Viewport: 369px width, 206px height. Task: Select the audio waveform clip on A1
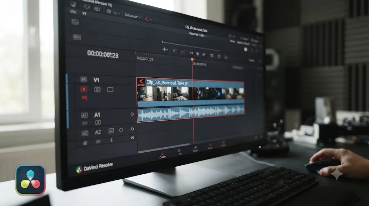191,113
